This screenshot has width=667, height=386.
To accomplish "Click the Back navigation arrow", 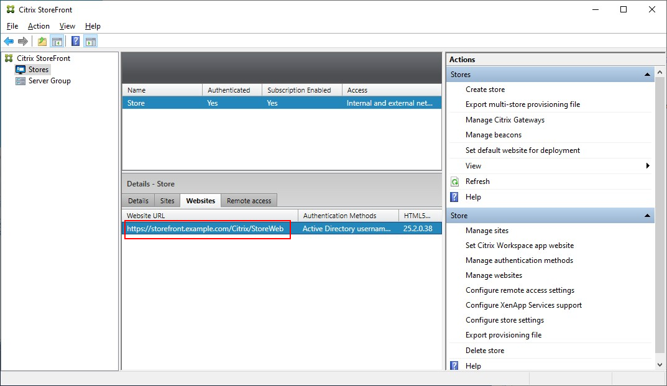I will [9, 41].
